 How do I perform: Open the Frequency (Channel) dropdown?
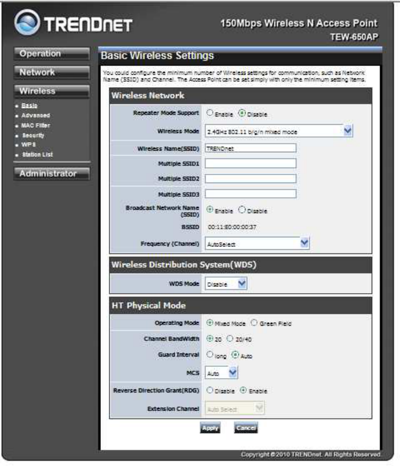point(257,244)
